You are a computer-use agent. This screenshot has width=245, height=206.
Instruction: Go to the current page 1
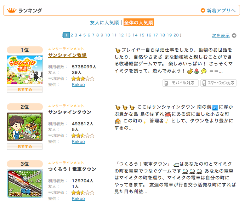click(x=67, y=35)
